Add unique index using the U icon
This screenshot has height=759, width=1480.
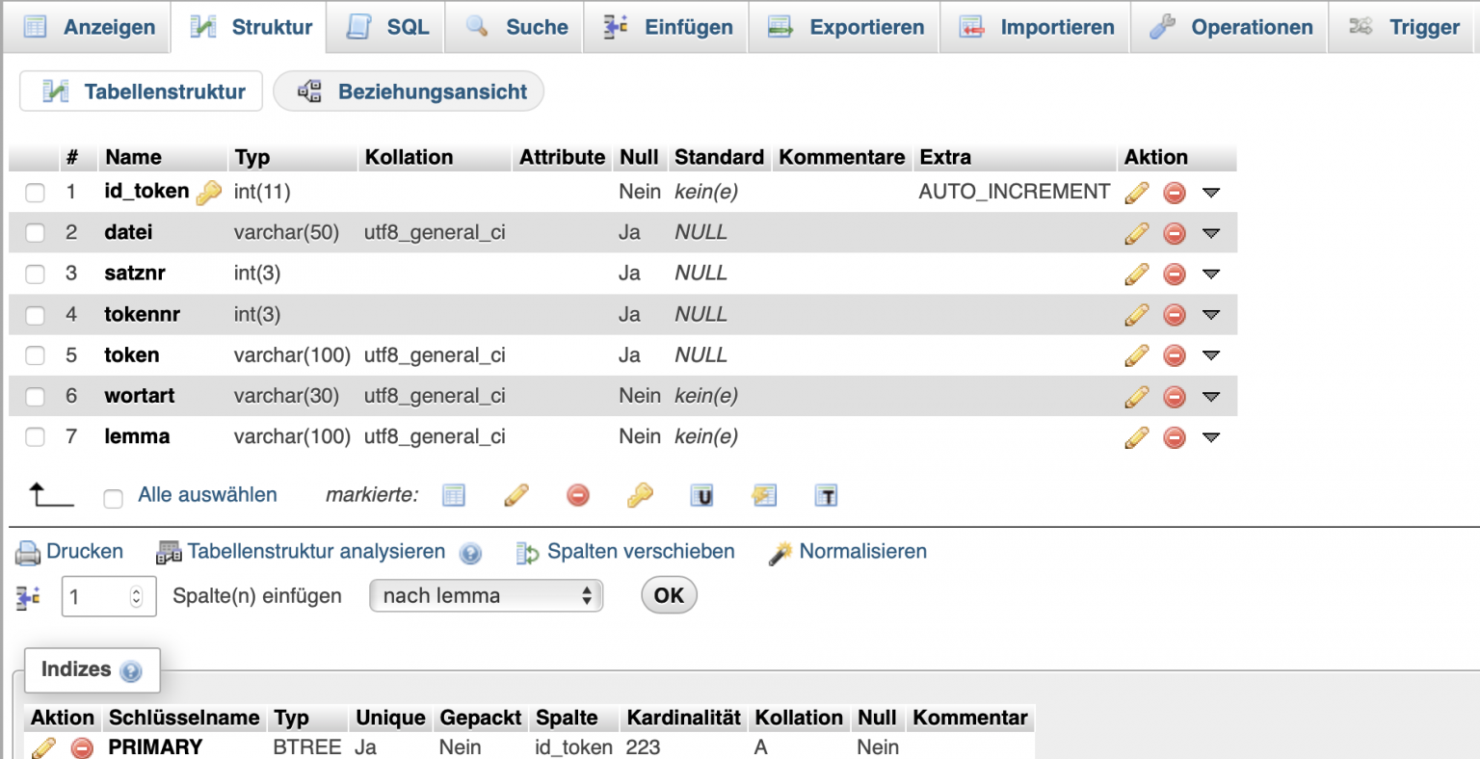pos(701,495)
